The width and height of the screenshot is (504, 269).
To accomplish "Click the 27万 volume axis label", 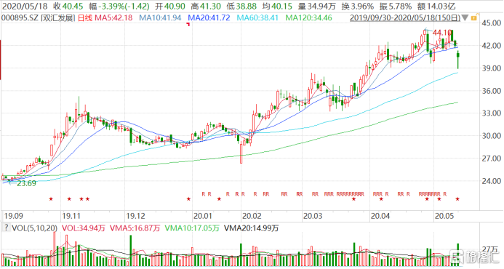I will (x=489, y=249).
